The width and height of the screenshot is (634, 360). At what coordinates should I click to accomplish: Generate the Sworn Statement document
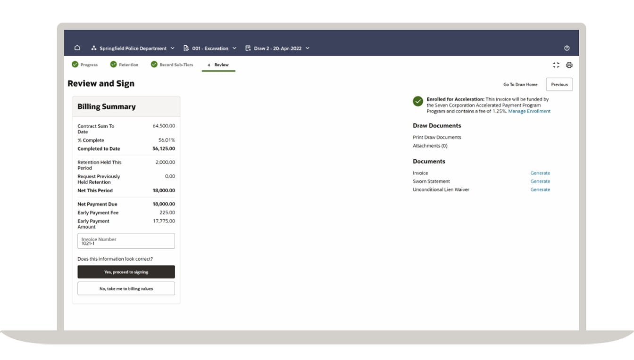click(x=540, y=181)
